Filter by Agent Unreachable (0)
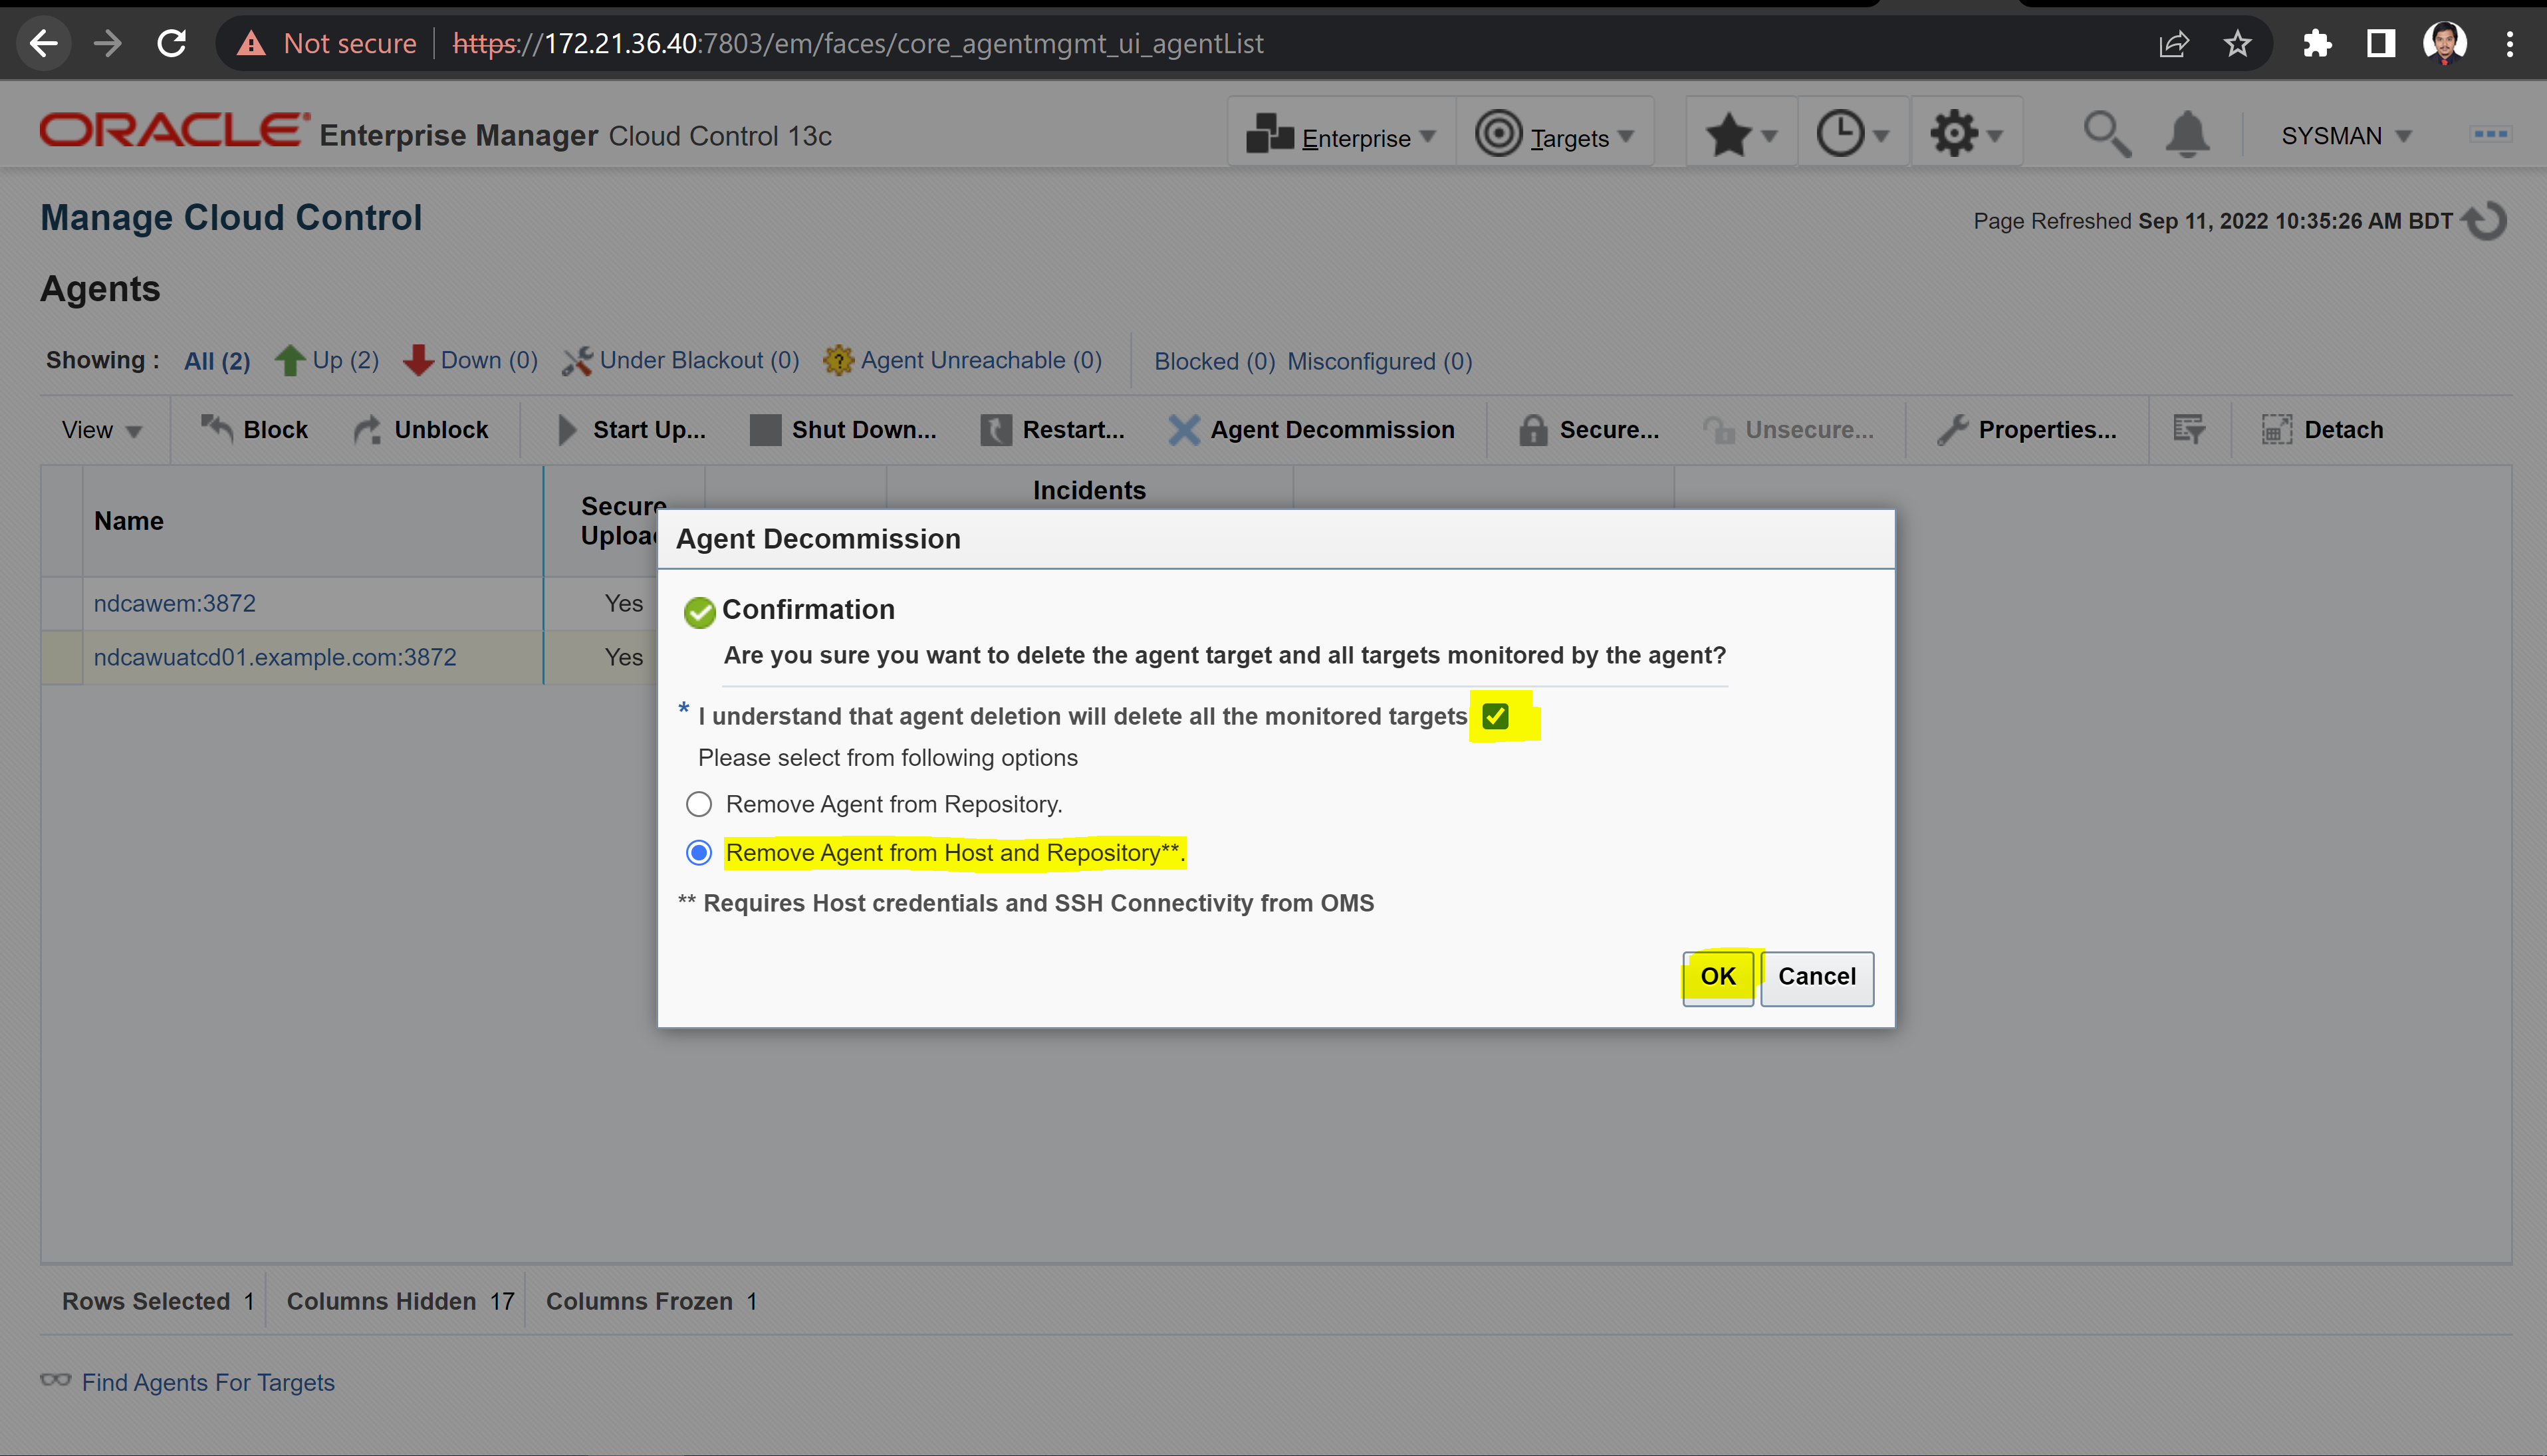The width and height of the screenshot is (2547, 1456). coord(963,361)
